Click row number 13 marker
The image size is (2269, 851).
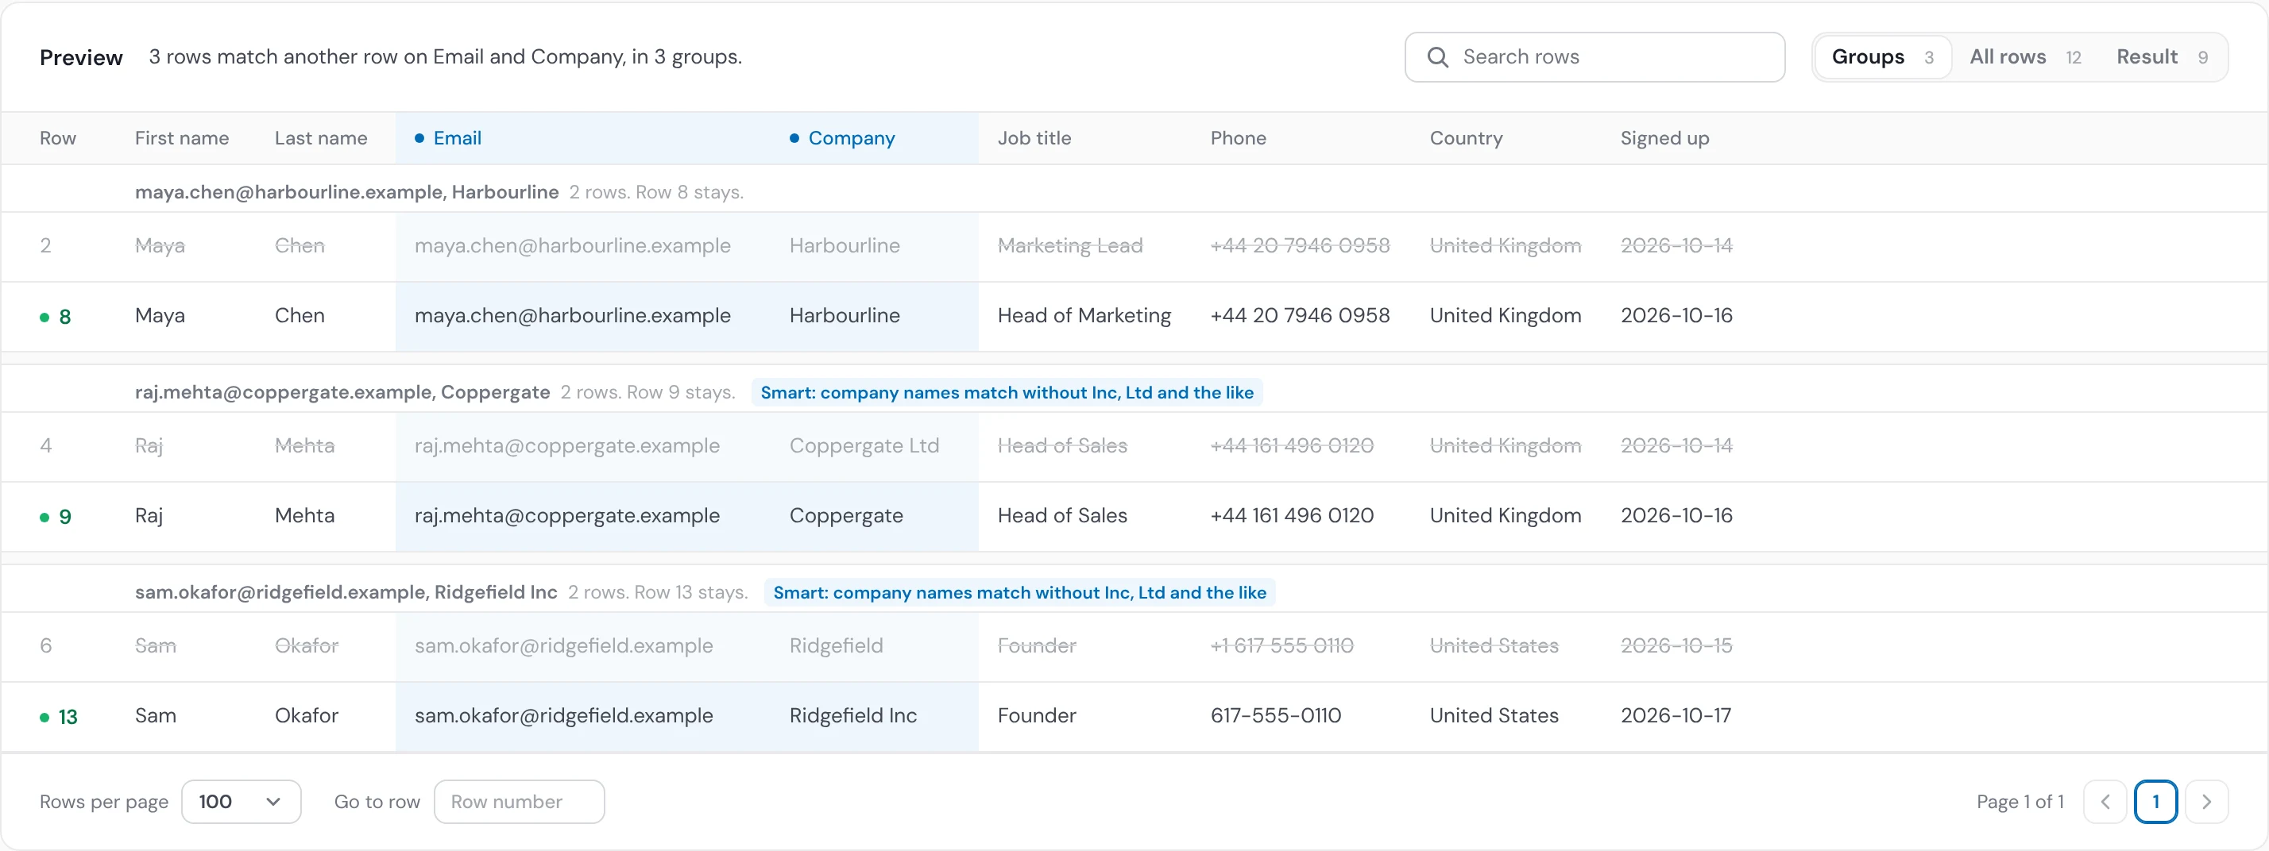coord(59,717)
